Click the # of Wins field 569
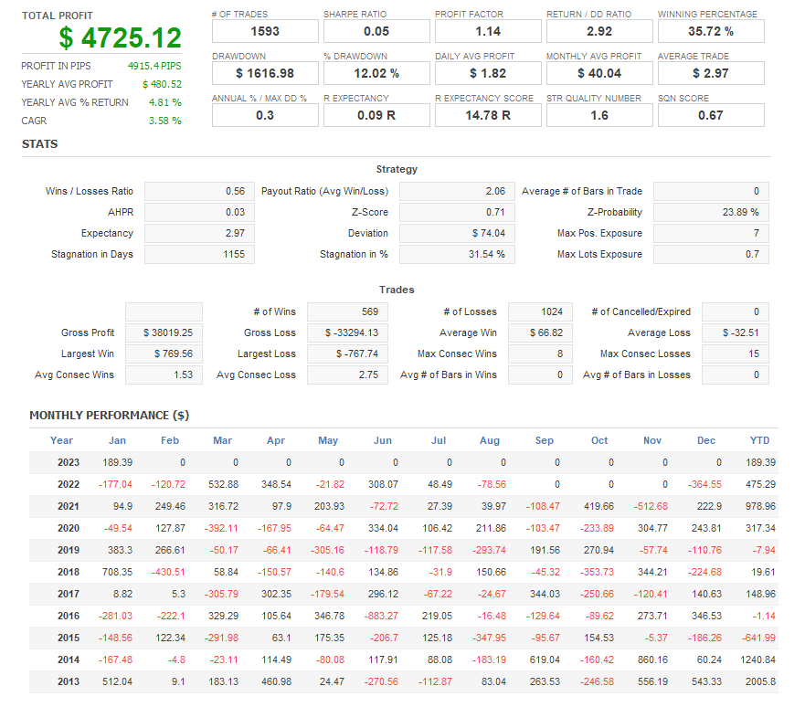Viewport: 805px width, 707px height. pyautogui.click(x=347, y=312)
